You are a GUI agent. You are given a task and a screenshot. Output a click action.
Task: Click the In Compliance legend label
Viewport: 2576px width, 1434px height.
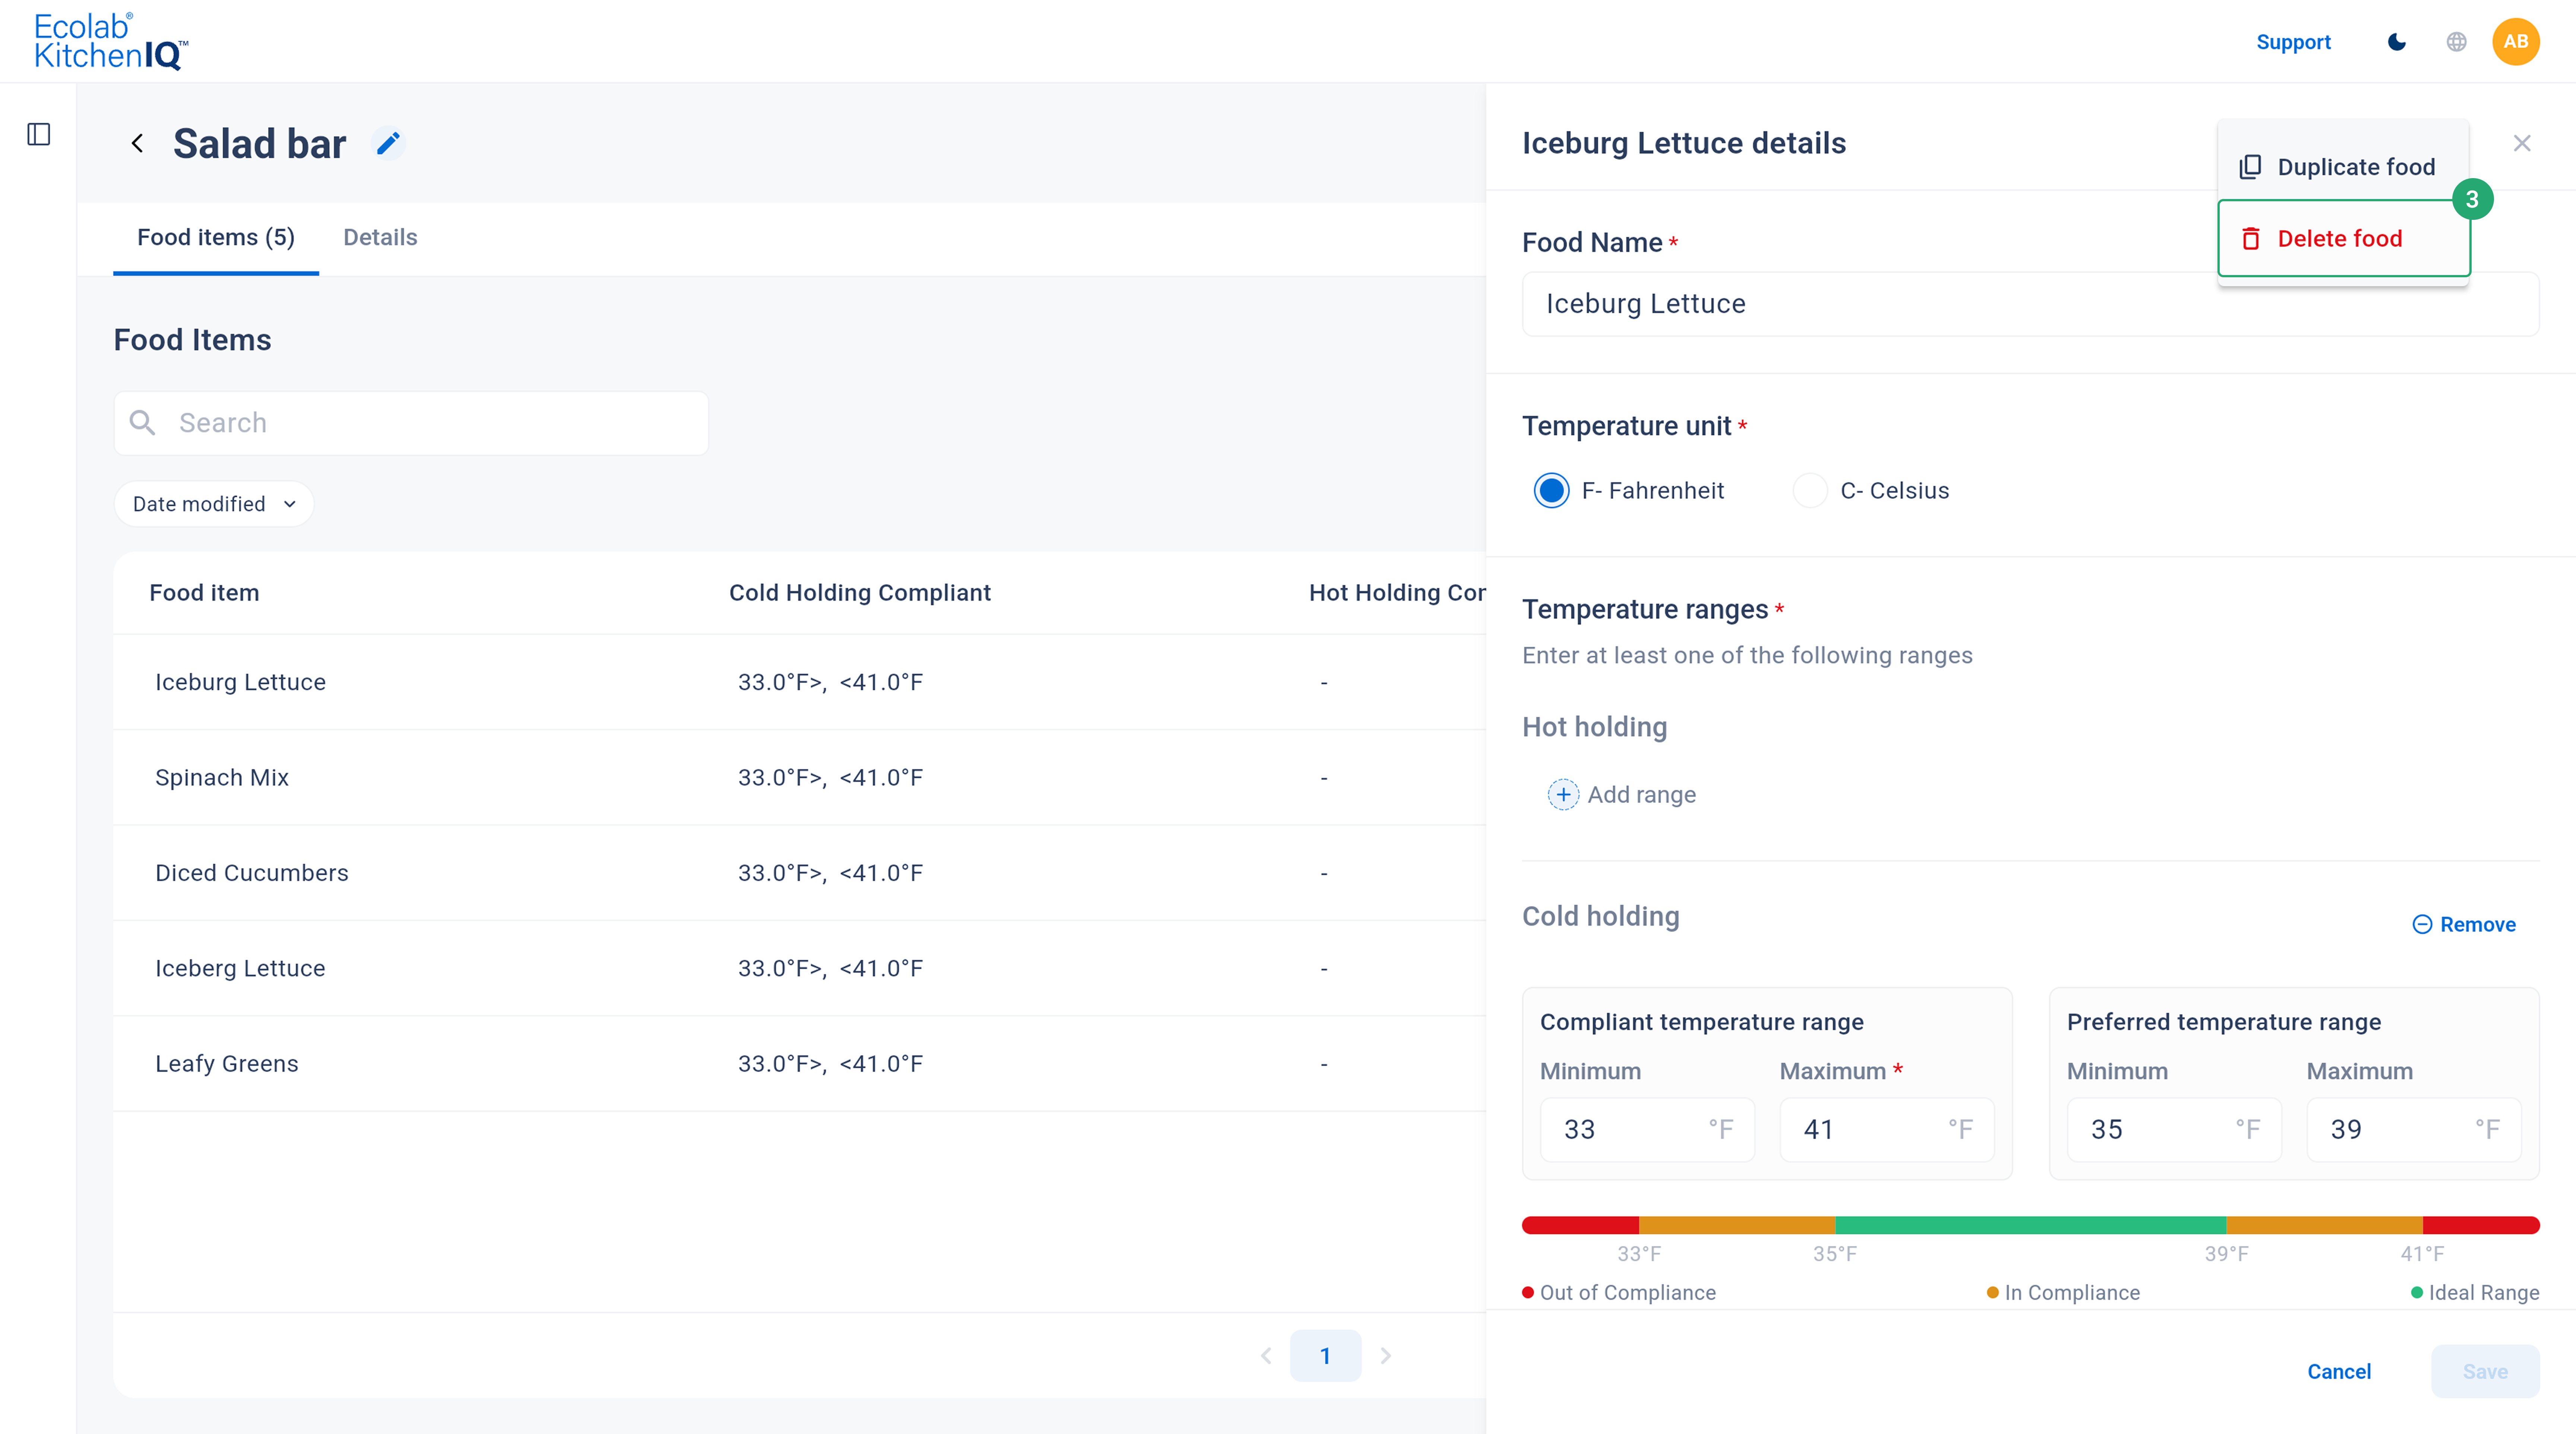[x=2072, y=1293]
